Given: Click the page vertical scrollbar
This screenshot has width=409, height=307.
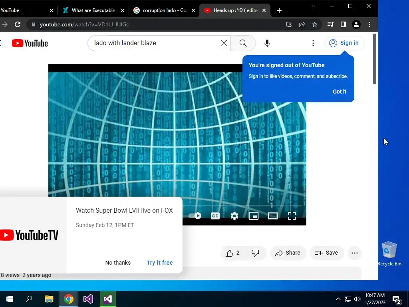Looking at the screenshot, I should [375, 59].
